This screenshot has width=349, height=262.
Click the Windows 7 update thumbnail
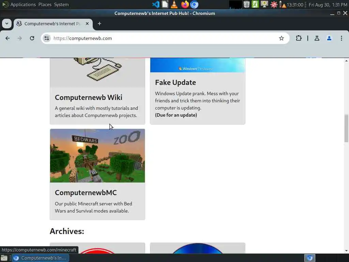198,65
